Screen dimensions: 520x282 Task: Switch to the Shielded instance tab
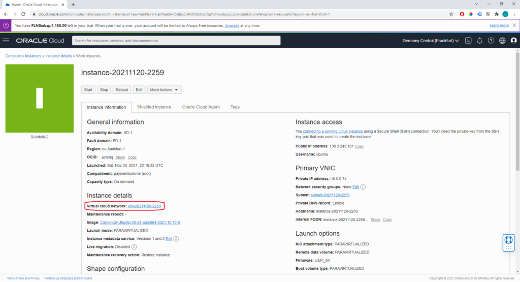[x=154, y=107]
